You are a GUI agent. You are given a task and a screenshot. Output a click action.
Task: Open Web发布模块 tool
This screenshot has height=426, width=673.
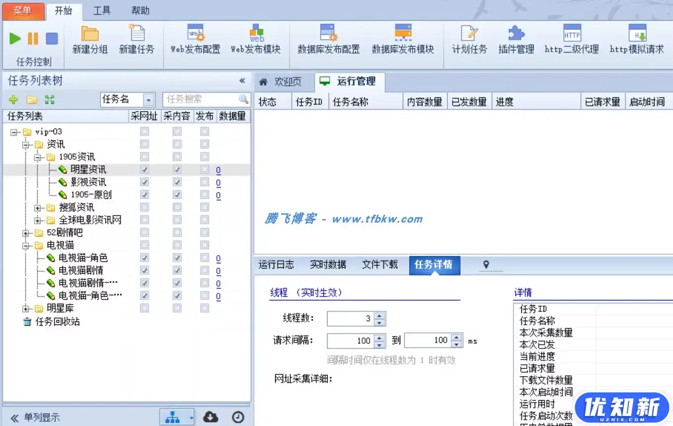point(256,40)
